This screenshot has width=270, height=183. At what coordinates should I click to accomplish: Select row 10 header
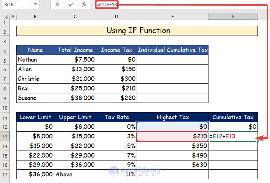point(5,108)
